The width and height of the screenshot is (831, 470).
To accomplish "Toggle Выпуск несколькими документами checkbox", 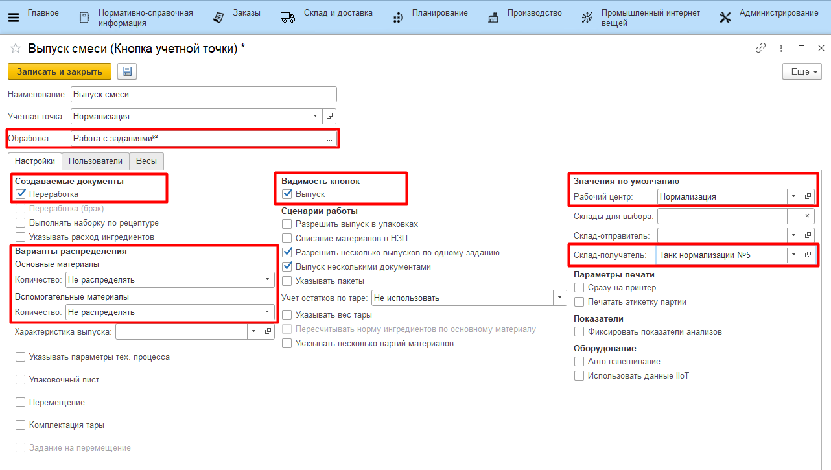I will [x=287, y=267].
